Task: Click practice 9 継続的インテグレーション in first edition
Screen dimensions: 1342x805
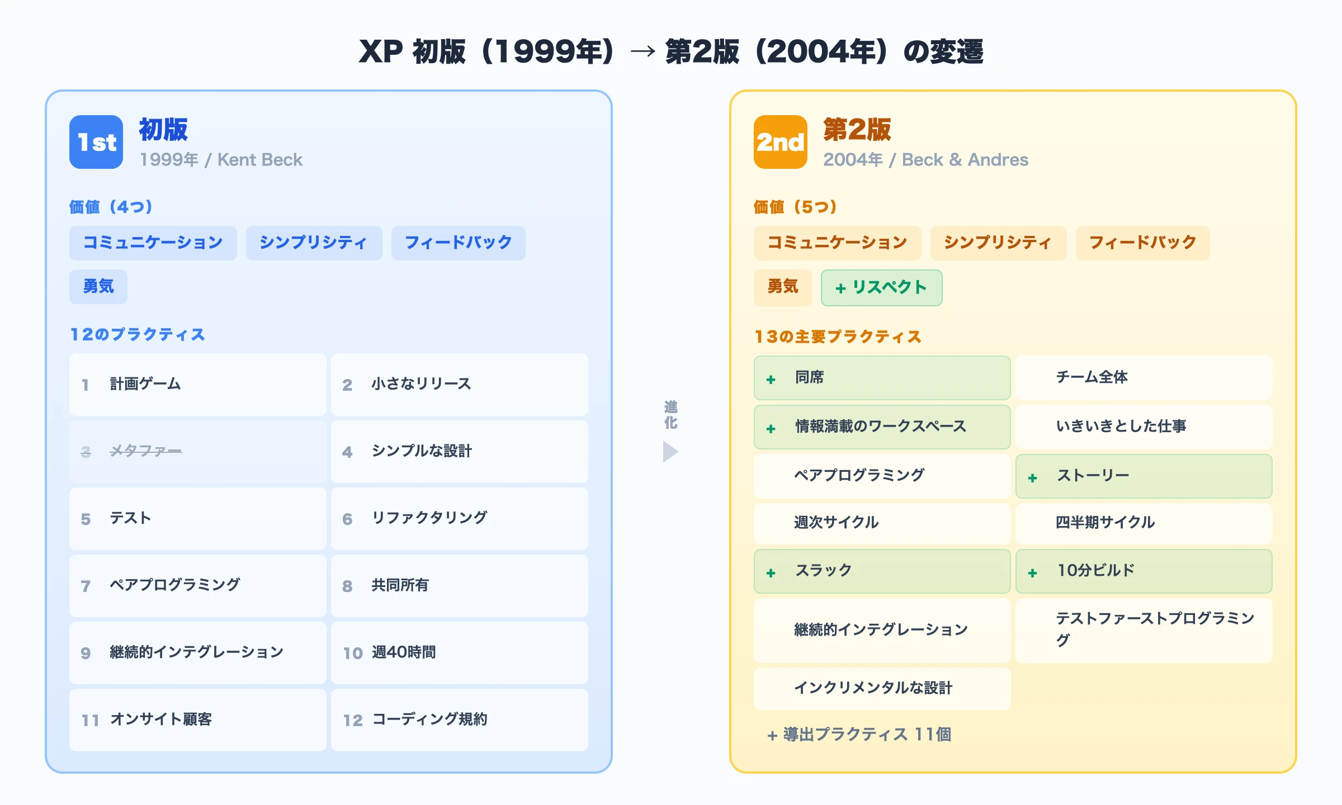Action: [x=198, y=652]
